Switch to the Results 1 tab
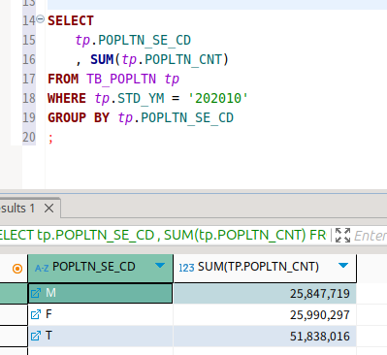Image resolution: width=387 pixels, height=355 pixels. tap(18, 209)
